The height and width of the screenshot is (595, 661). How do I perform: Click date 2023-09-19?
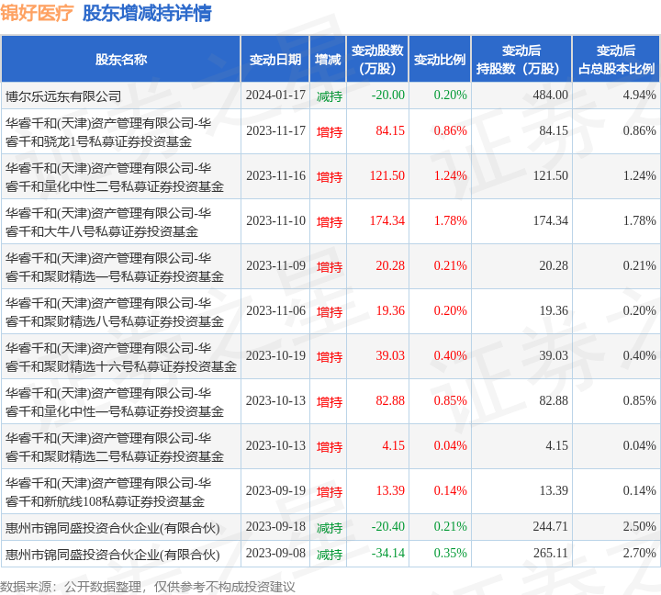[x=275, y=492]
